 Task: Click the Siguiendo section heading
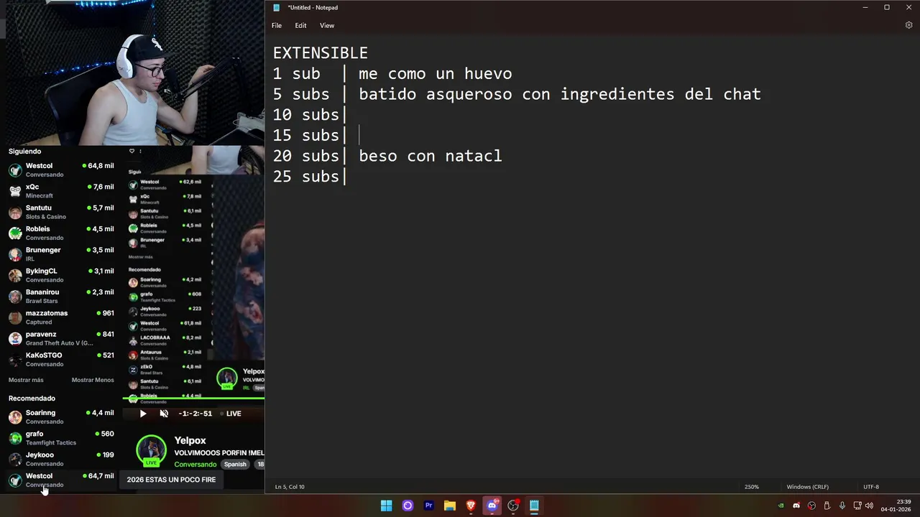pos(24,152)
